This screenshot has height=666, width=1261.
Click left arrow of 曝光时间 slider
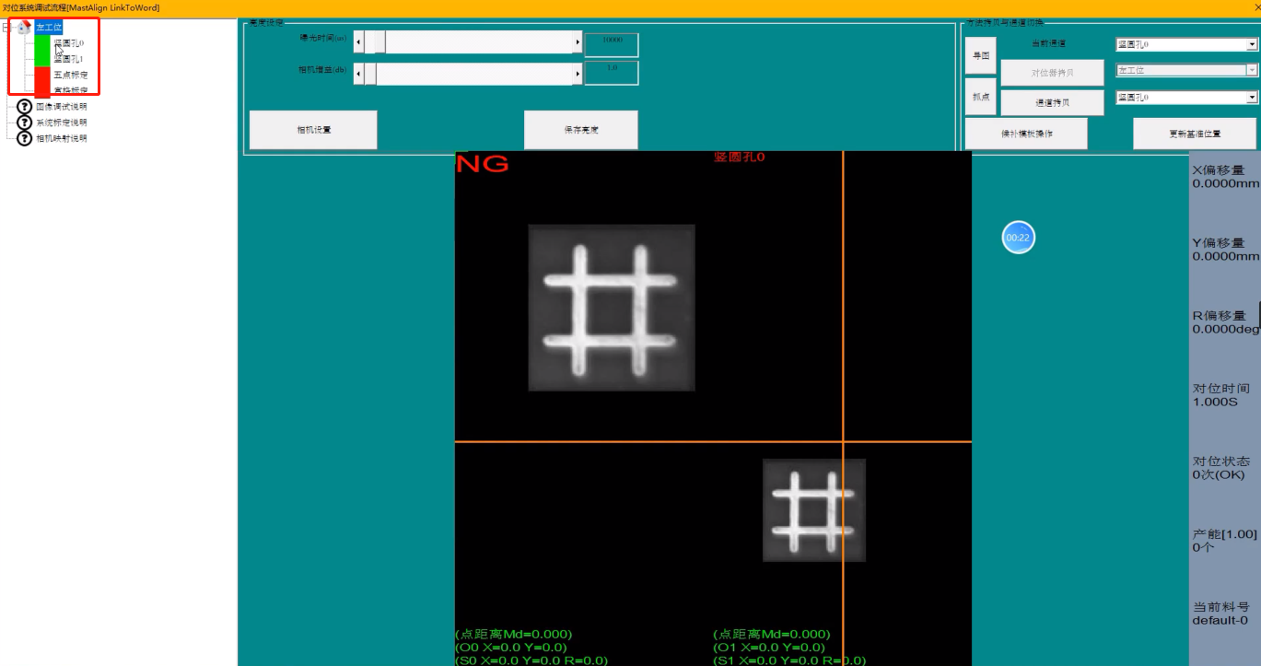(359, 42)
